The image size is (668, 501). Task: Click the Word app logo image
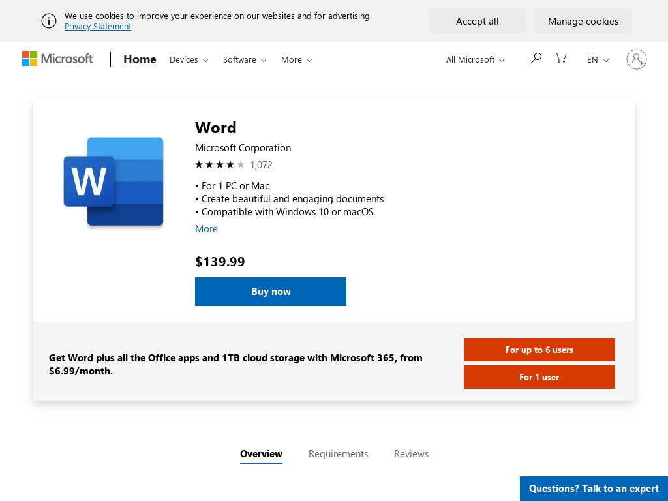click(114, 181)
